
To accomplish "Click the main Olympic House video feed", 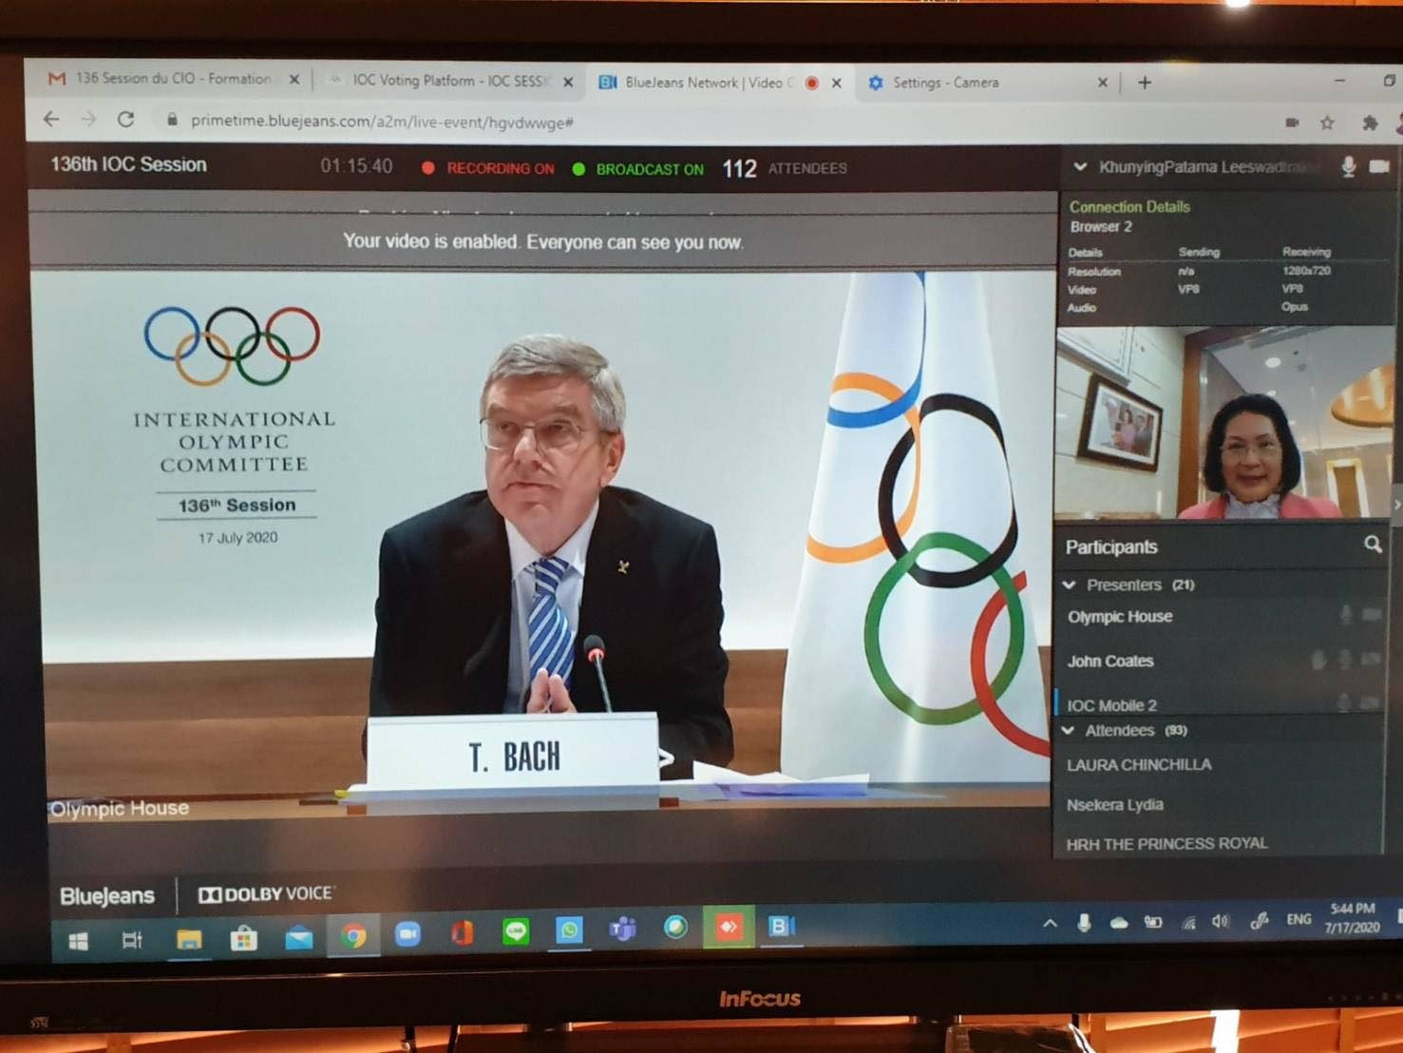I will coord(543,542).
